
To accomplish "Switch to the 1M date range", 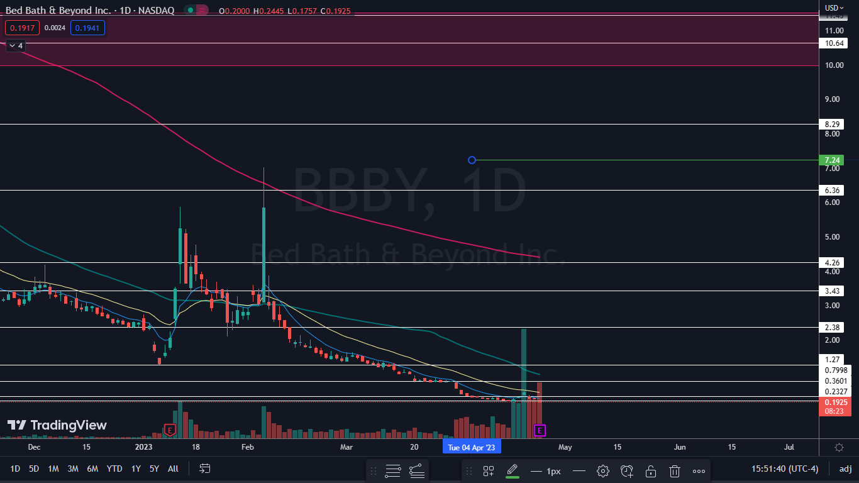I will tap(53, 469).
